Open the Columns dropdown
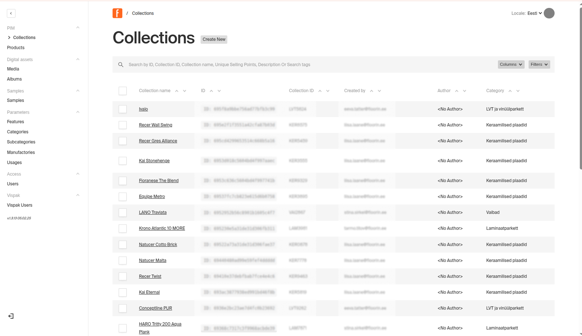 pyautogui.click(x=511, y=64)
